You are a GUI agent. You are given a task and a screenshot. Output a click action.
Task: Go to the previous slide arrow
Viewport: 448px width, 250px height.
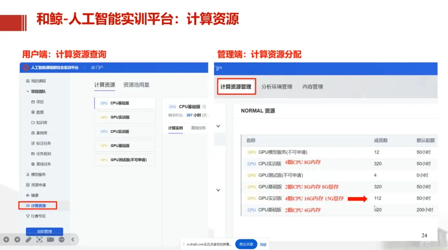click(x=6, y=239)
